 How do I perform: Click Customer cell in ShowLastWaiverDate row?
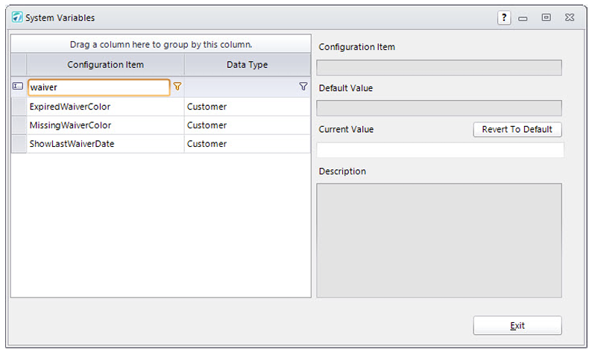(247, 143)
